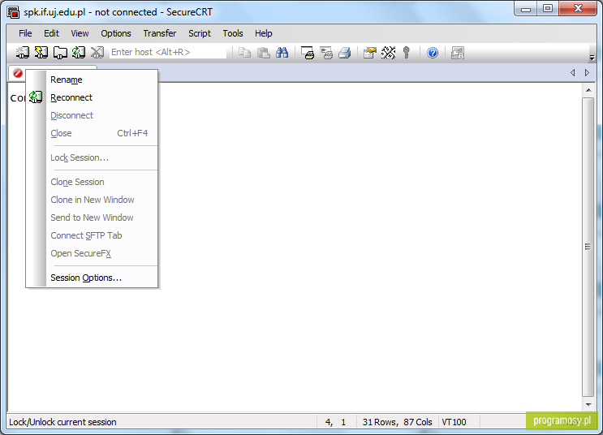603x435 pixels.
Task: Open the Tools menu
Action: (233, 33)
